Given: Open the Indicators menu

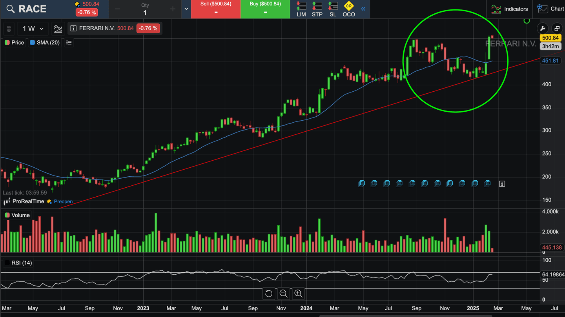Looking at the screenshot, I should (510, 9).
